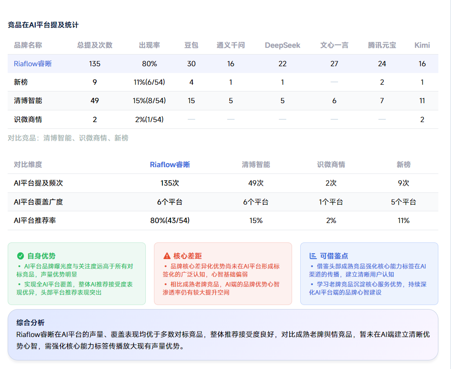Click the 豆包 value 15 for 清博智能
Image resolution: width=451 pixels, height=369 pixels.
pos(191,100)
